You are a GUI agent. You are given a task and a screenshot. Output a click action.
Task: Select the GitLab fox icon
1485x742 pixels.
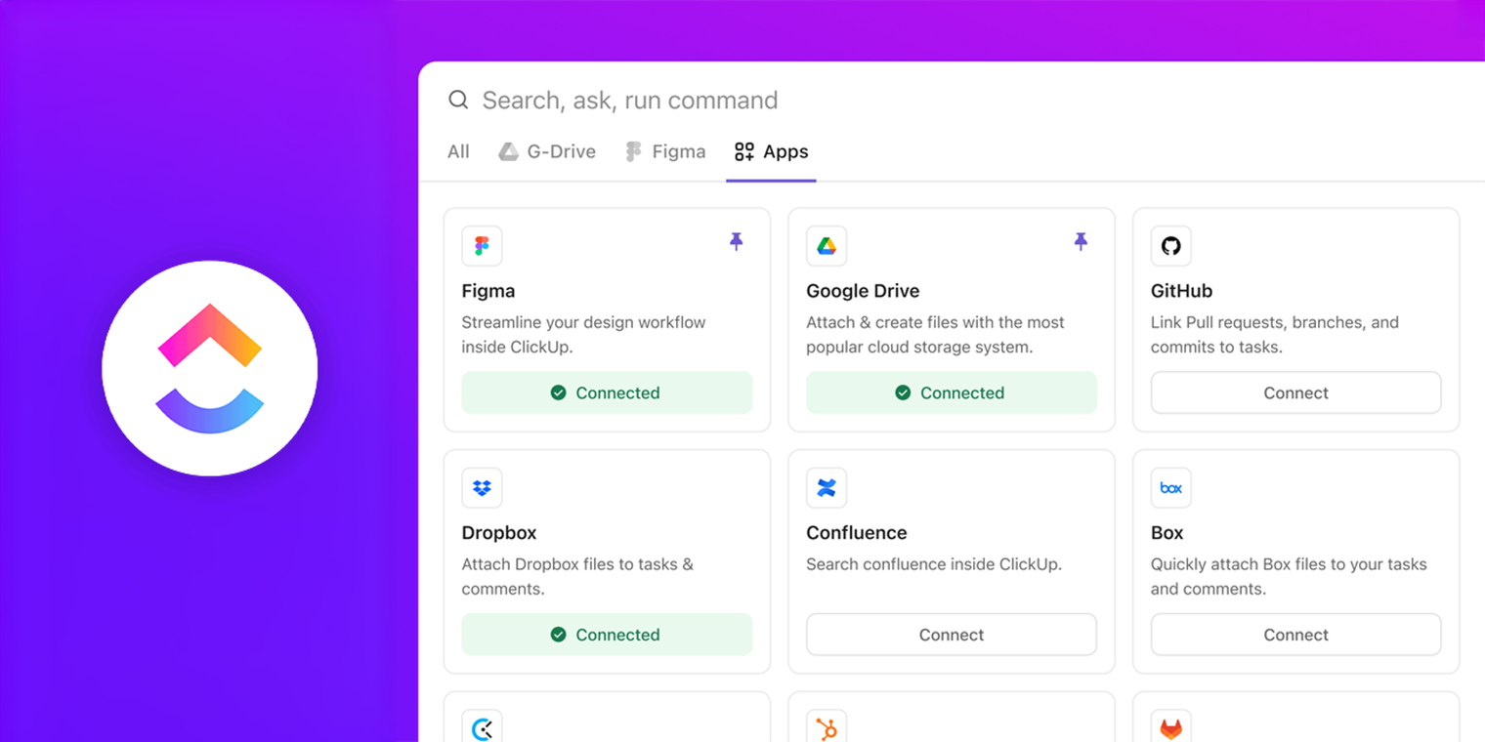[1171, 727]
